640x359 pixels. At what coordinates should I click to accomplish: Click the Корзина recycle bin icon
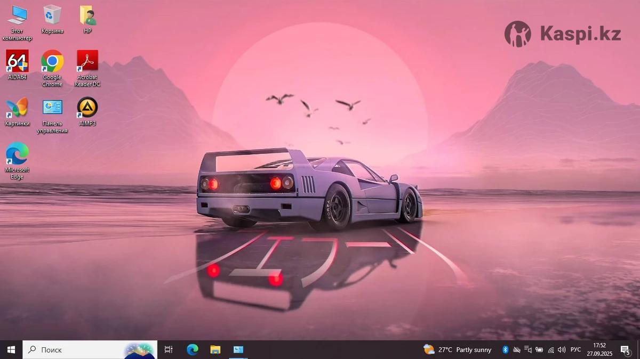52,15
